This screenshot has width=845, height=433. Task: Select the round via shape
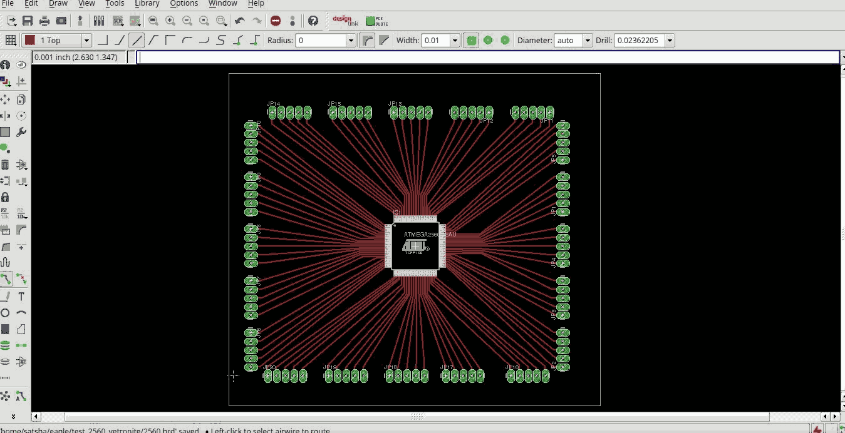click(488, 41)
